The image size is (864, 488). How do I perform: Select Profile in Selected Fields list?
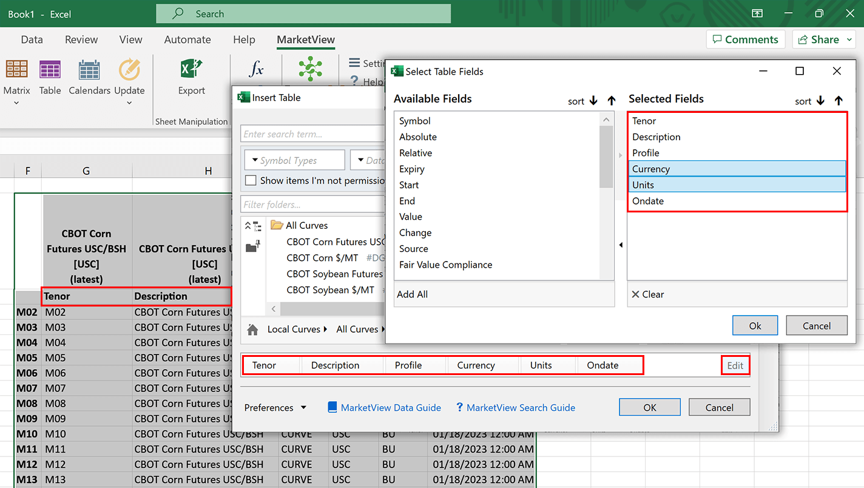point(737,153)
